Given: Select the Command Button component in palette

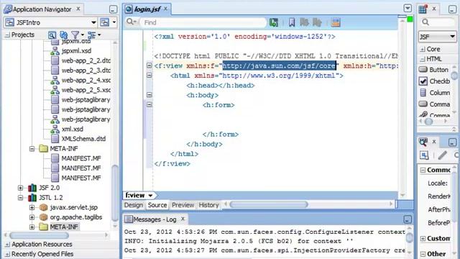Looking at the screenshot, I should coord(434,104).
